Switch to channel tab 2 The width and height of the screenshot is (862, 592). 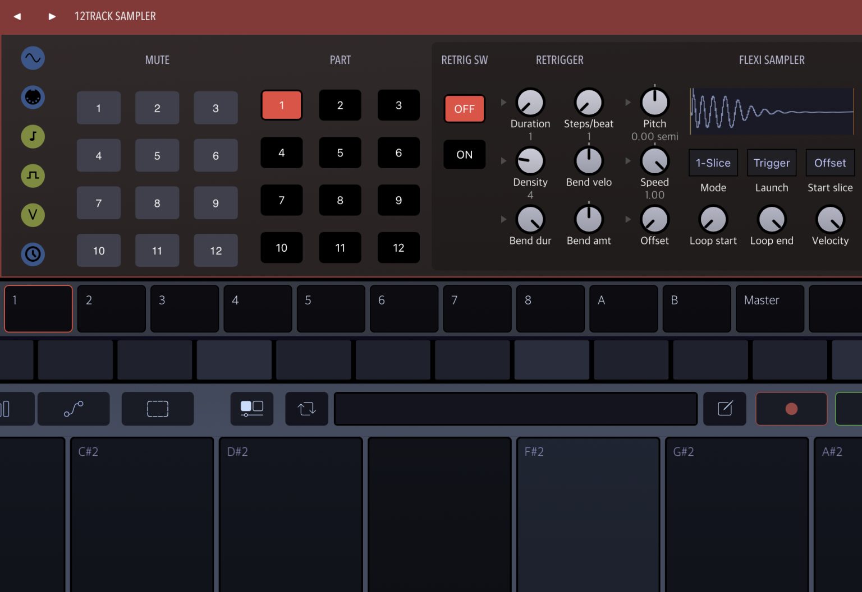(x=112, y=309)
